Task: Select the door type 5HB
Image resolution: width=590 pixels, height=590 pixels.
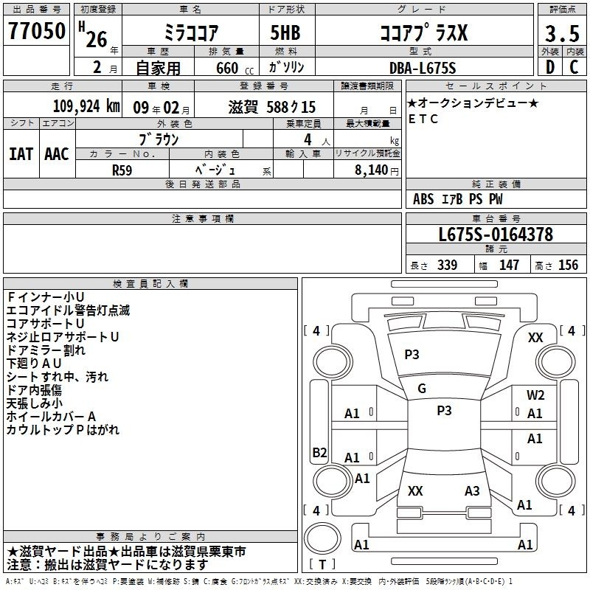Action: pyautogui.click(x=280, y=32)
